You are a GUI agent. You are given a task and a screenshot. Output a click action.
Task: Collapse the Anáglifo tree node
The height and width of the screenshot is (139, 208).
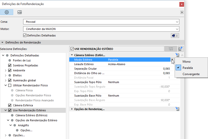click(x=11, y=125)
